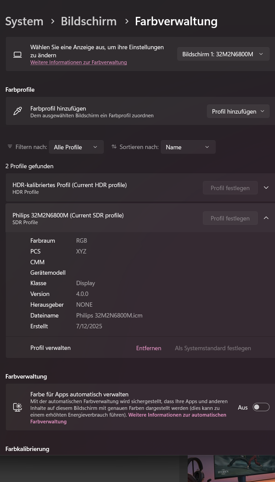Click Als Systemstandard festlegen

(213, 348)
